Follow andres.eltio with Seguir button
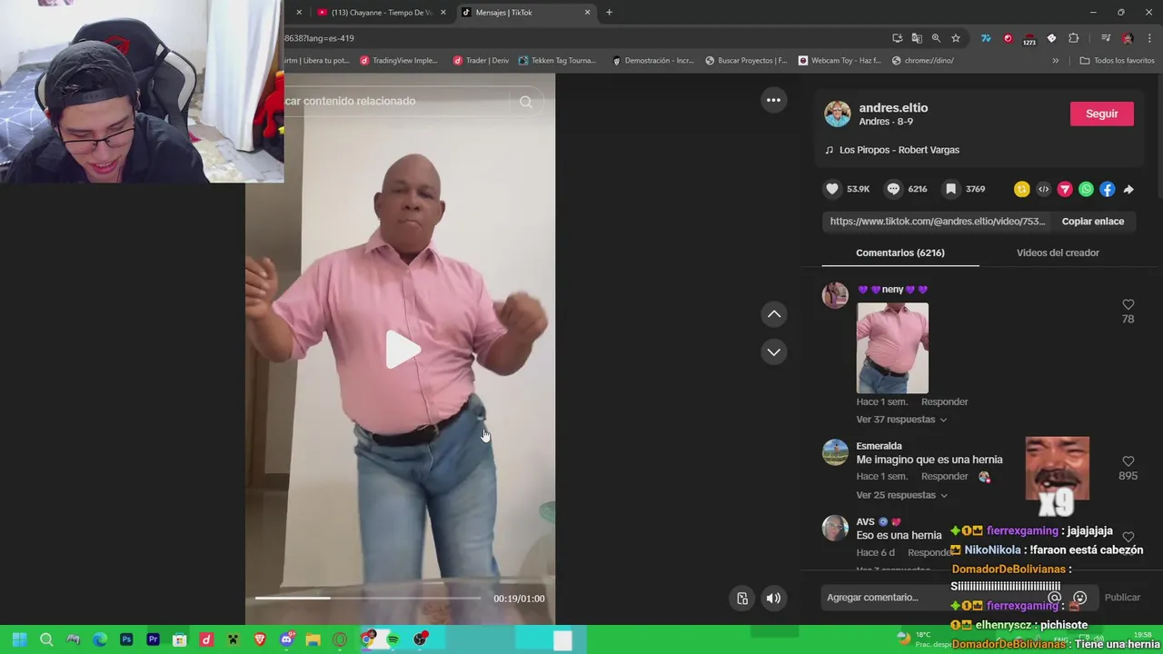Image resolution: width=1163 pixels, height=654 pixels. click(x=1101, y=114)
